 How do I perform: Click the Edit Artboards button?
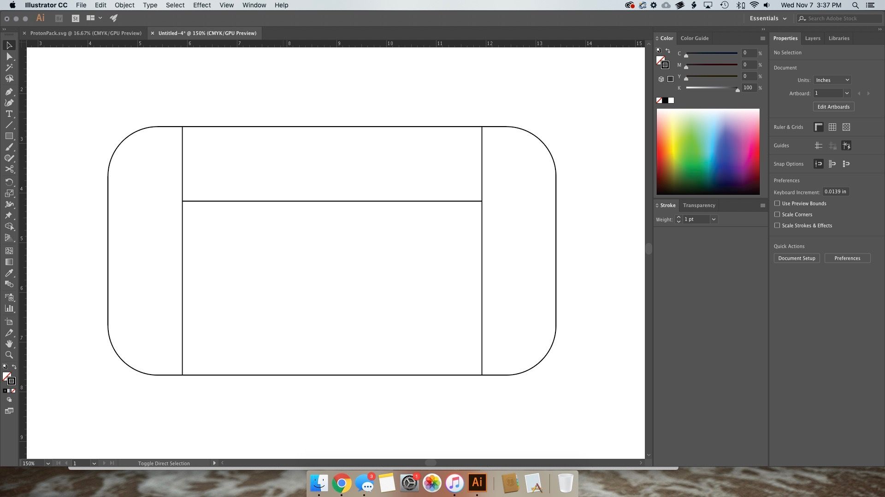(833, 107)
